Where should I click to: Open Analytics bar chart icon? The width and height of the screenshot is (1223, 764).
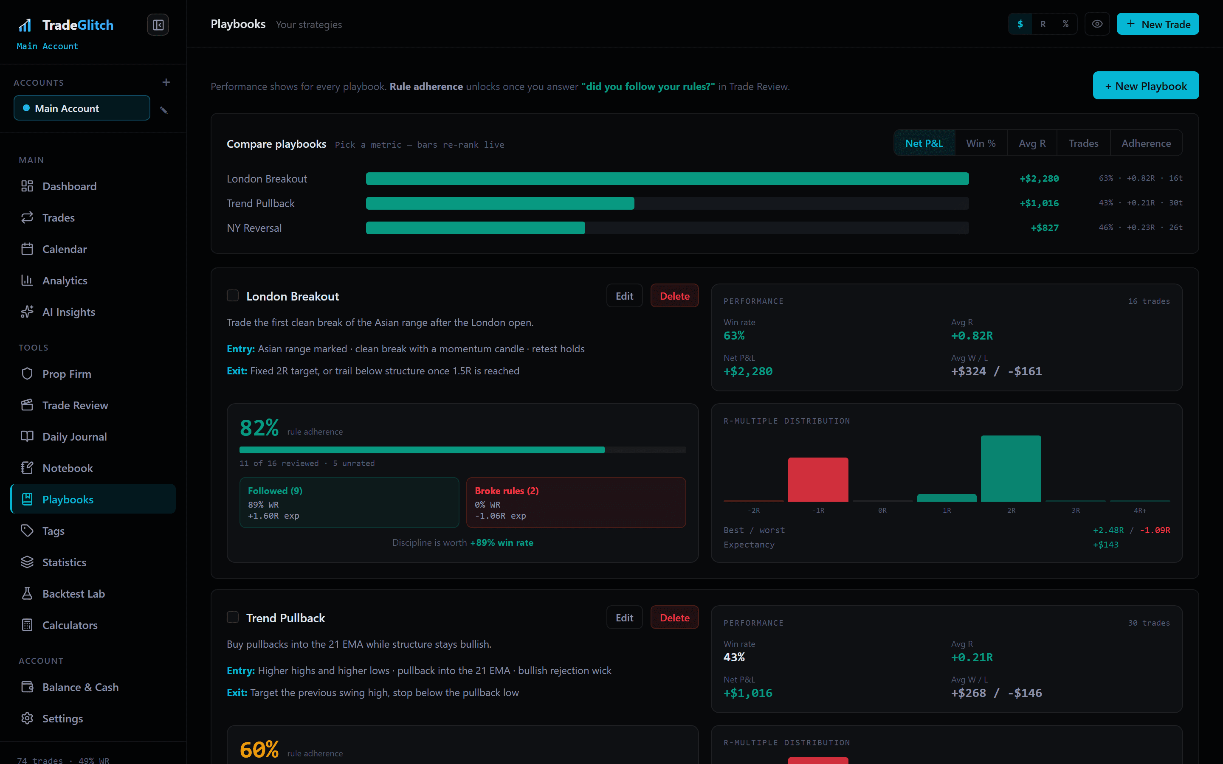[27, 280]
